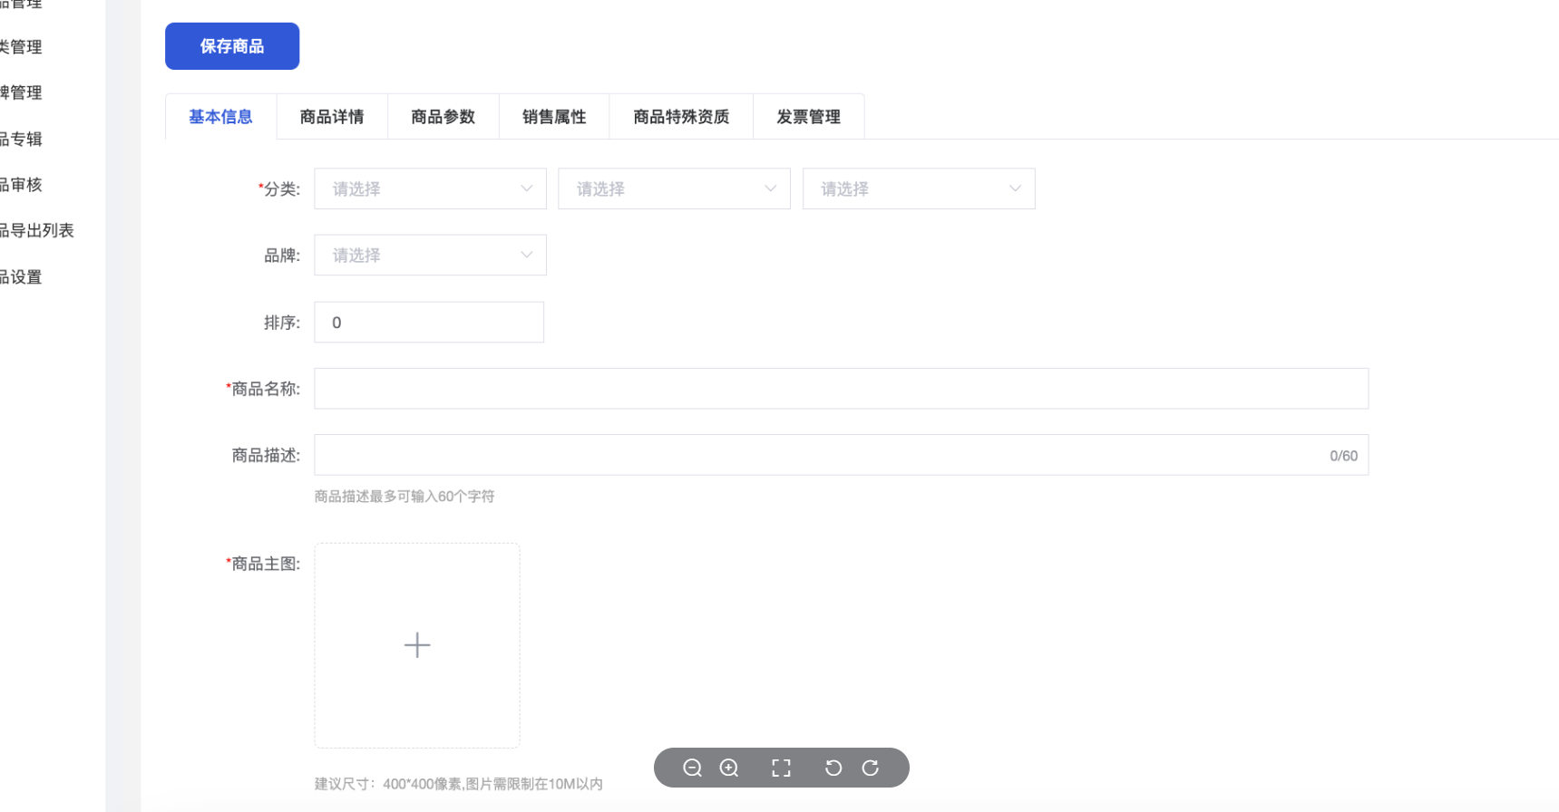Switch to the 商品参数 tab
Image resolution: width=1559 pixels, height=812 pixels.
443,117
